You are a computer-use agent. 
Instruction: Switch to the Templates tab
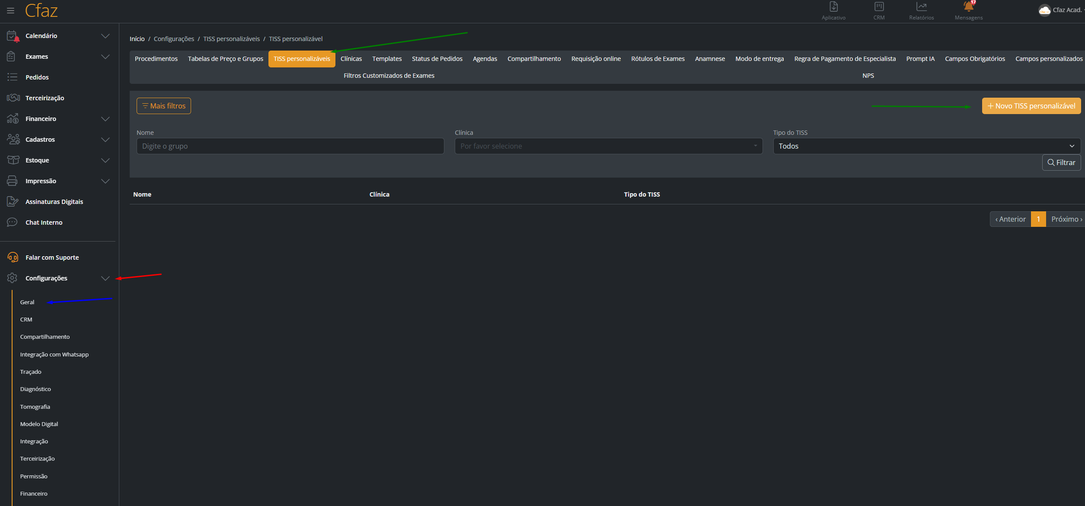tap(387, 59)
